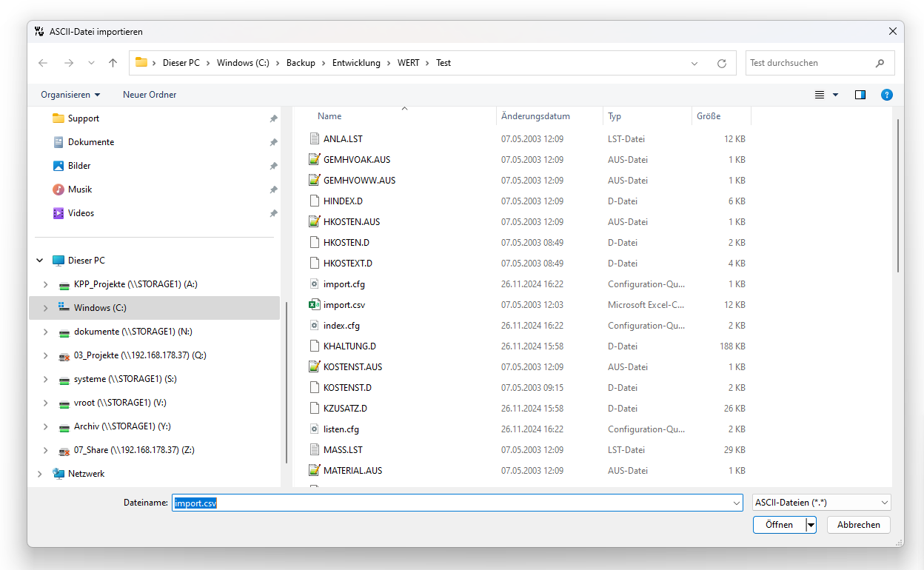Viewport: 924px width, 570px height.
Task: Select the GEMHVOAK.AUS file icon
Action: point(314,160)
